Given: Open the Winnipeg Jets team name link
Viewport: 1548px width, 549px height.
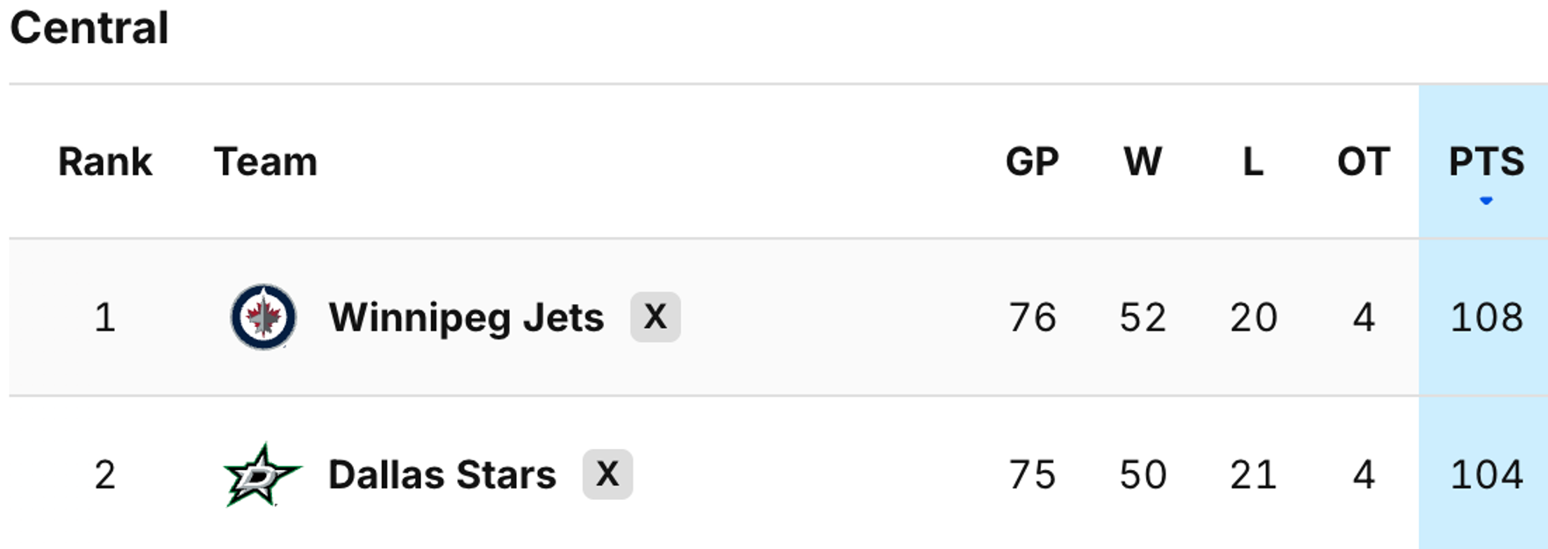Looking at the screenshot, I should 466,317.
